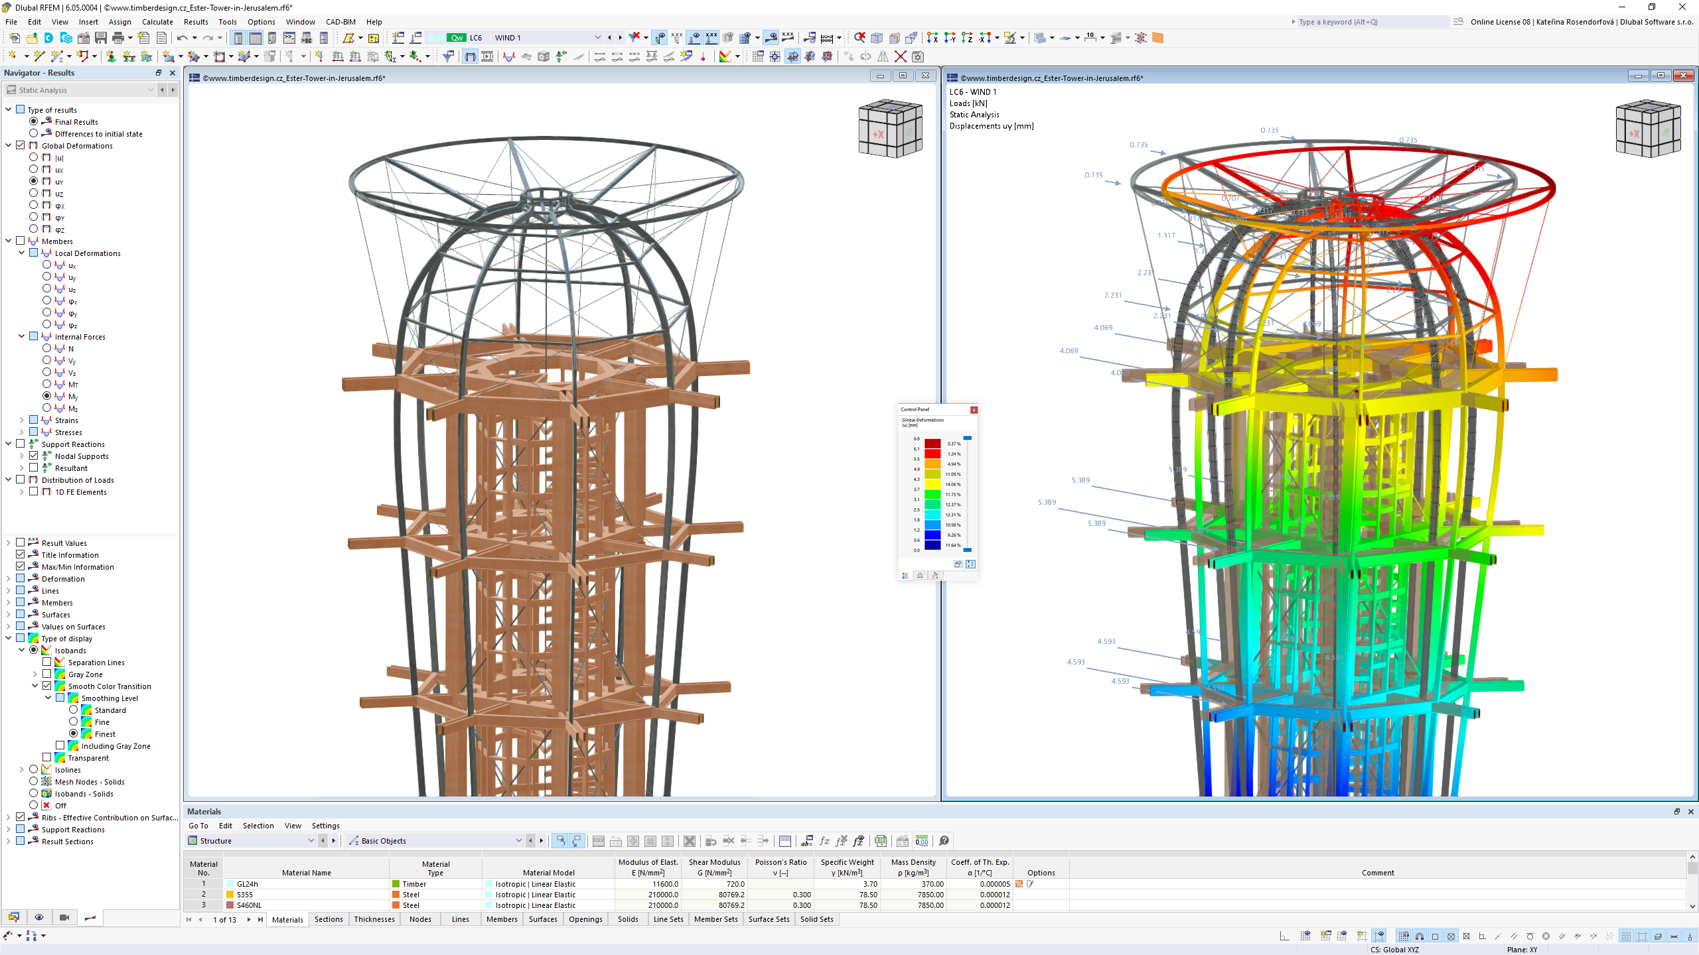Open the Excel export icon in Materials toolbar
This screenshot has height=955, width=1699.
click(x=881, y=841)
